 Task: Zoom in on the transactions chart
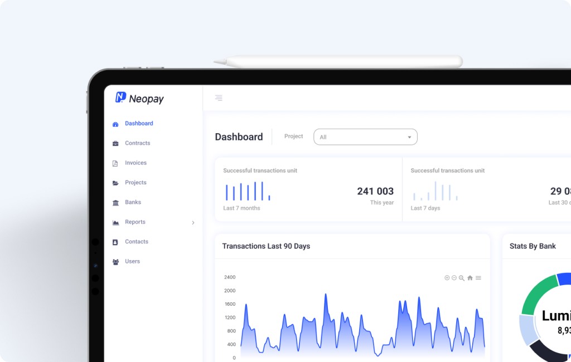coord(447,277)
